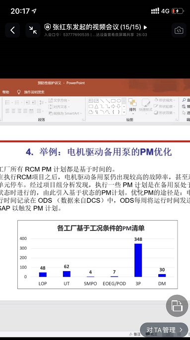Choose the rectangle shape in shapes gallery
This screenshot has height=340, width=190.
click(113, 101)
